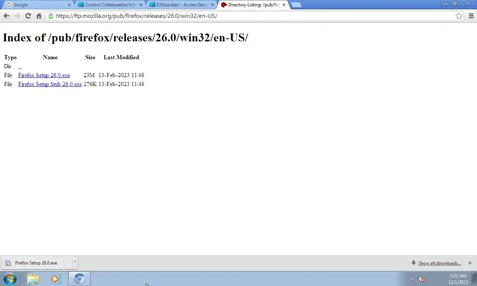Close the Google tab

[69, 5]
